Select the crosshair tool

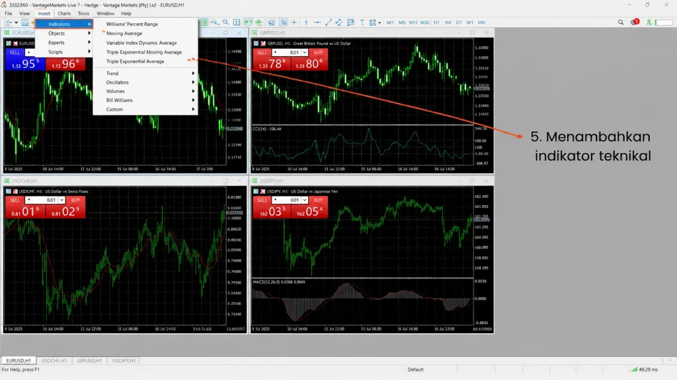(x=294, y=22)
